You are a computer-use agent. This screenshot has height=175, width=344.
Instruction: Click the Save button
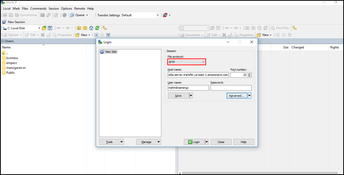tap(178, 95)
